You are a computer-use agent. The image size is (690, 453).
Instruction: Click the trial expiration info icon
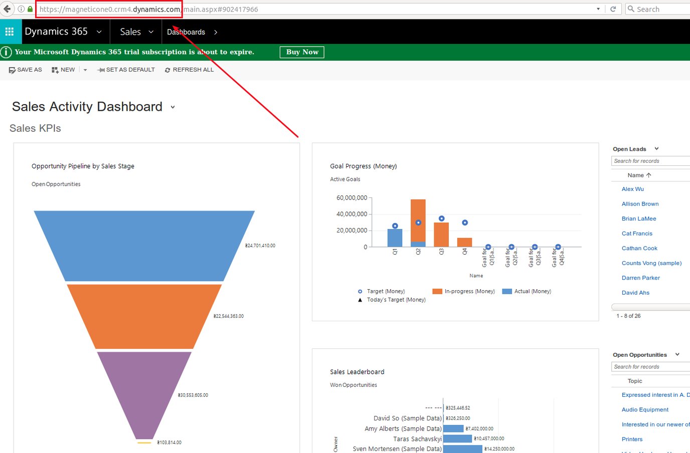point(6,52)
